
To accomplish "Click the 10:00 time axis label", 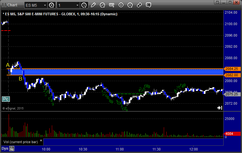I will tap(46, 149).
